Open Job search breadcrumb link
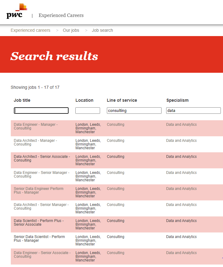Screen dimensions: 223x267 pyautogui.click(x=102, y=30)
